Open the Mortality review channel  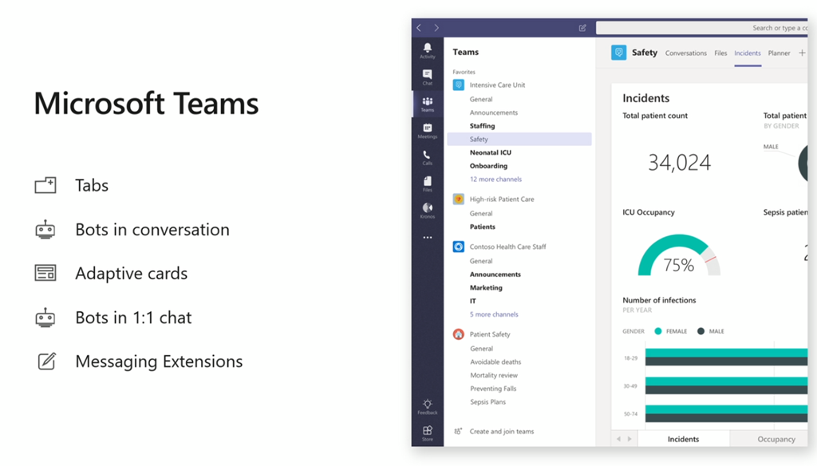(x=494, y=375)
